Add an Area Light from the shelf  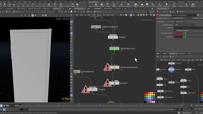click(x=108, y=5)
